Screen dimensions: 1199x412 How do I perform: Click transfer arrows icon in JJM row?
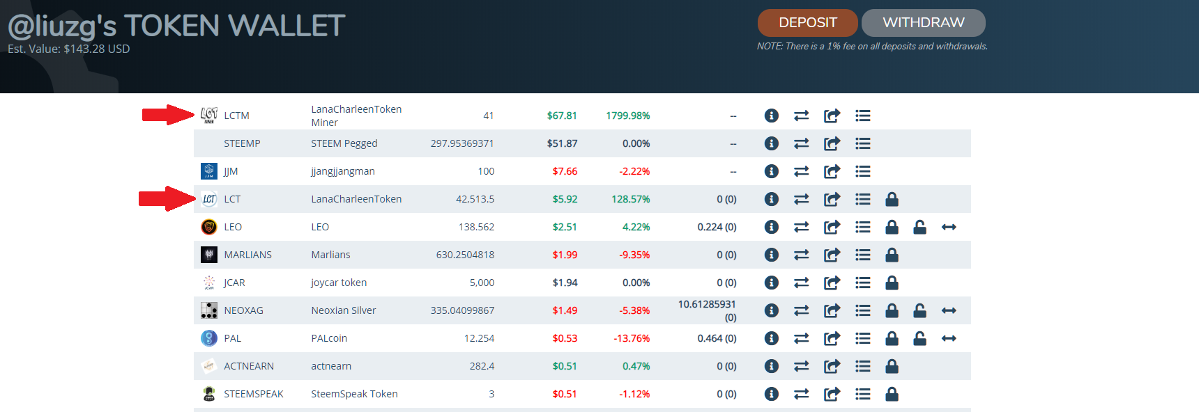(x=802, y=171)
